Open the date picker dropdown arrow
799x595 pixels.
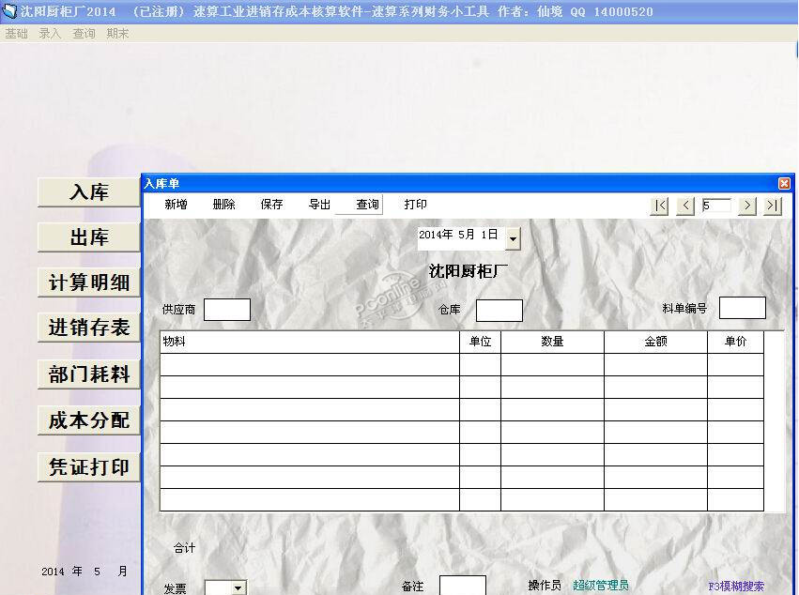pyautogui.click(x=514, y=238)
